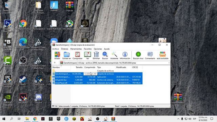Select the mhyprot2.Sys file row
Screen dimensions: 217x122
point(97,80)
